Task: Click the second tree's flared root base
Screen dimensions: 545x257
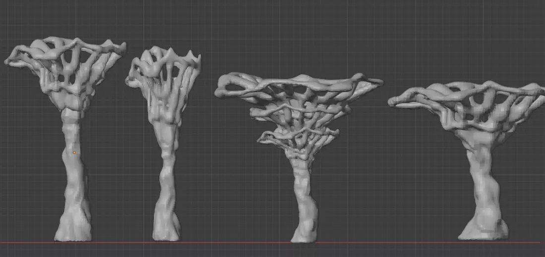Action: click(167, 226)
